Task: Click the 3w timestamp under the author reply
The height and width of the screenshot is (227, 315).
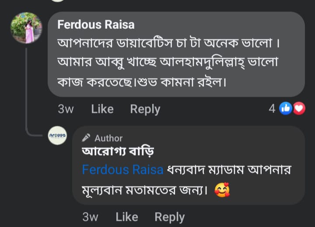Action: click(x=91, y=217)
